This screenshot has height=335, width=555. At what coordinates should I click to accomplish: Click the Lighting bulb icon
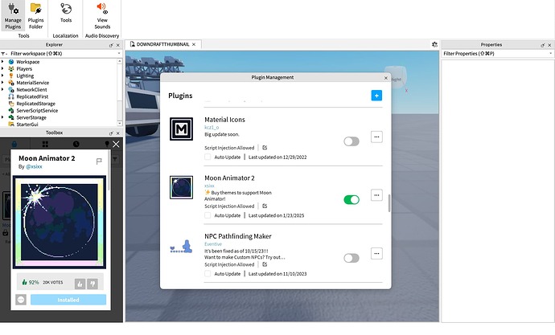pos(11,76)
